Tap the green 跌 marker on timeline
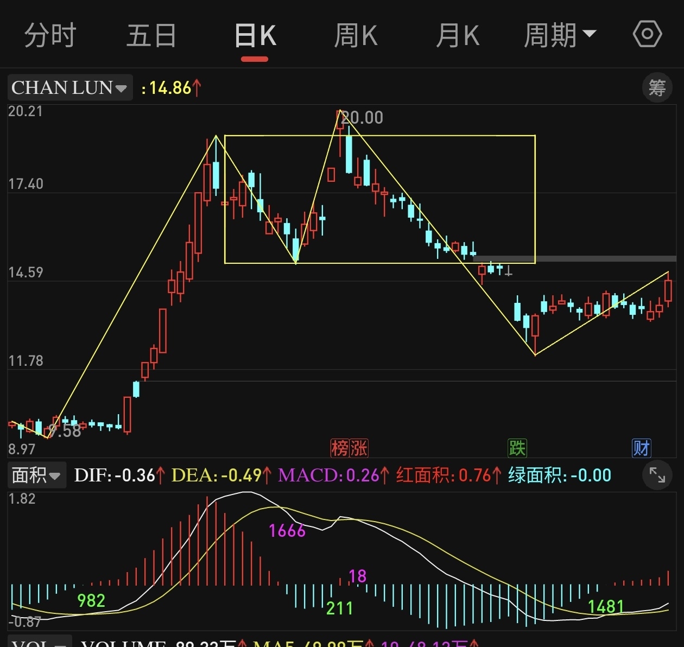 click(517, 448)
